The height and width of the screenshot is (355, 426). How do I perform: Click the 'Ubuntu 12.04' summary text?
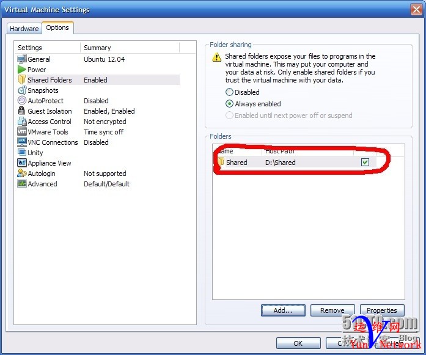(x=105, y=59)
